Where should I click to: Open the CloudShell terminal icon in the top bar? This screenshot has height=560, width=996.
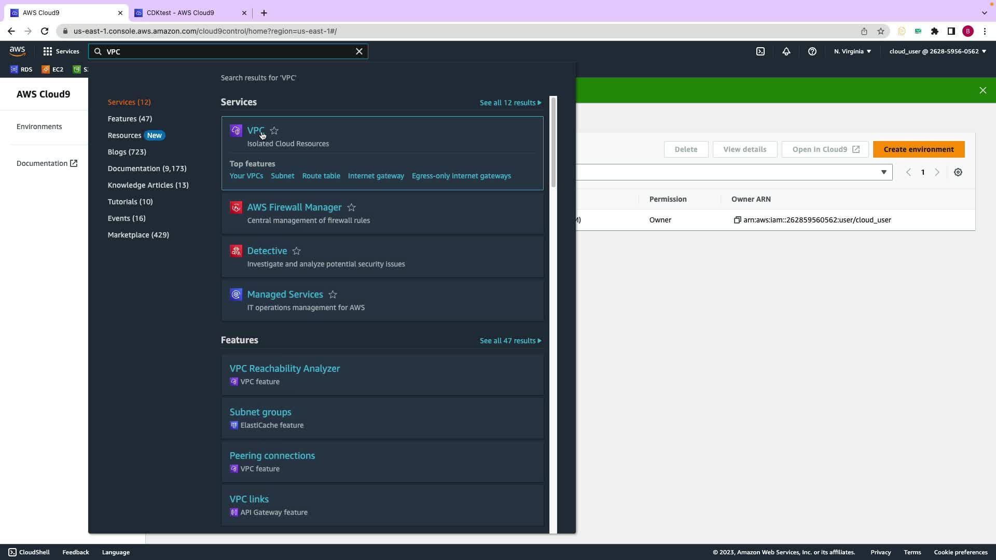pyautogui.click(x=760, y=51)
